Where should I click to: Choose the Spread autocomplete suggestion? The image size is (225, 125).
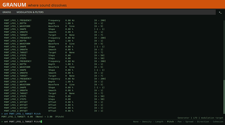(x=189, y=121)
